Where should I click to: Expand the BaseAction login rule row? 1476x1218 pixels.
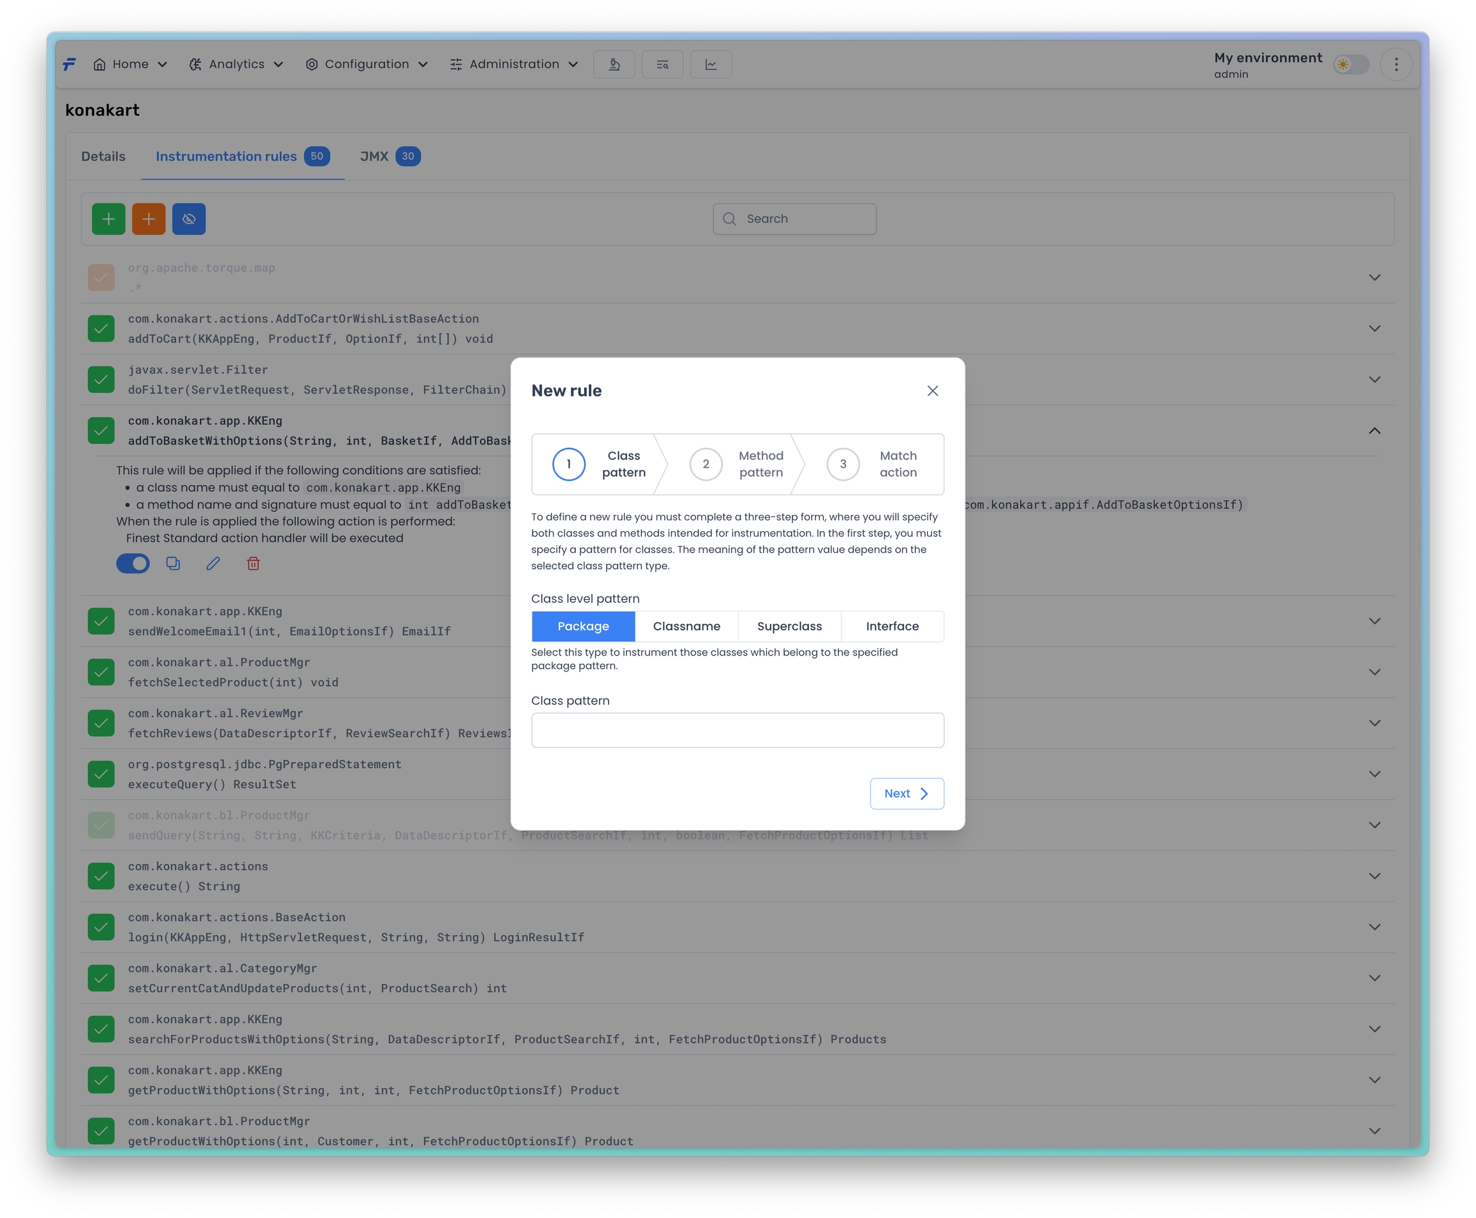point(1374,927)
